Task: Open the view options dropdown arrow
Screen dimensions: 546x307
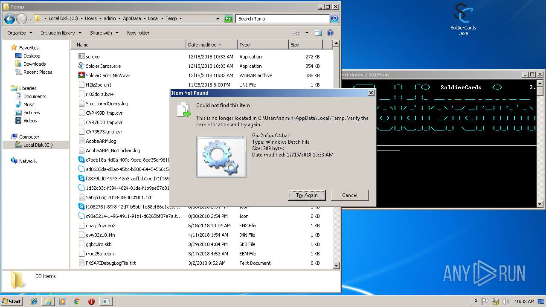Action: coord(306,33)
